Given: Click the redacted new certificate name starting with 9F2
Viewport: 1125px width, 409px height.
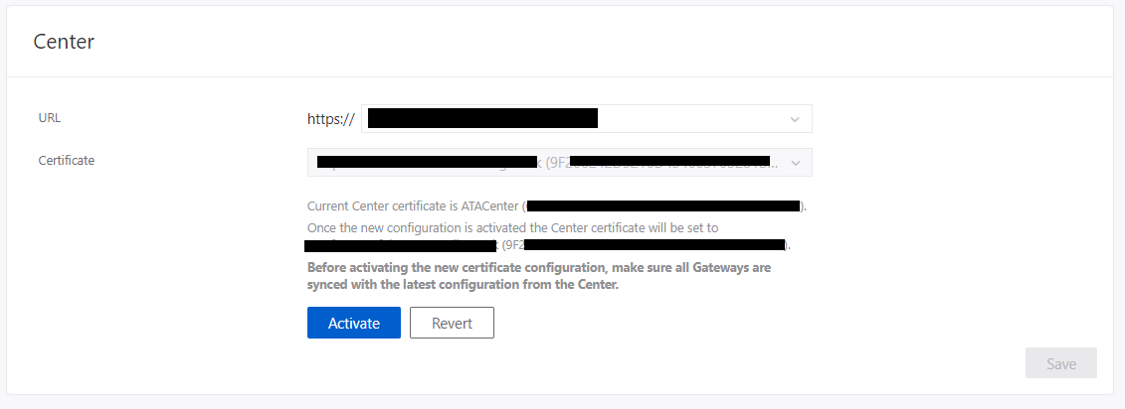Looking at the screenshot, I should coord(654,244).
